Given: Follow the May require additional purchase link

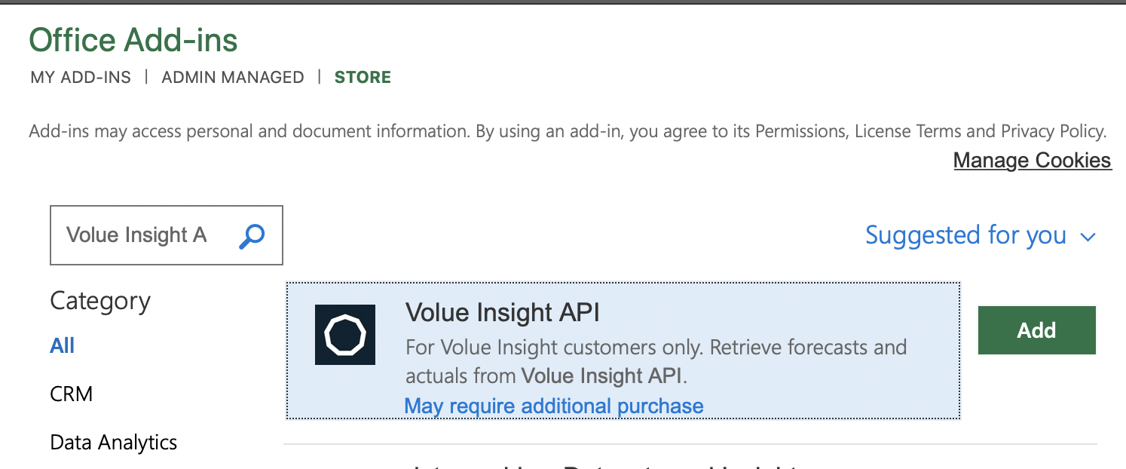Looking at the screenshot, I should tap(554, 406).
